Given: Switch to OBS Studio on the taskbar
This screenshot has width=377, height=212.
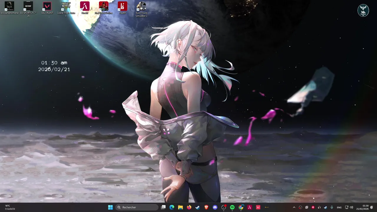Looking at the screenshot, I should point(224,207).
